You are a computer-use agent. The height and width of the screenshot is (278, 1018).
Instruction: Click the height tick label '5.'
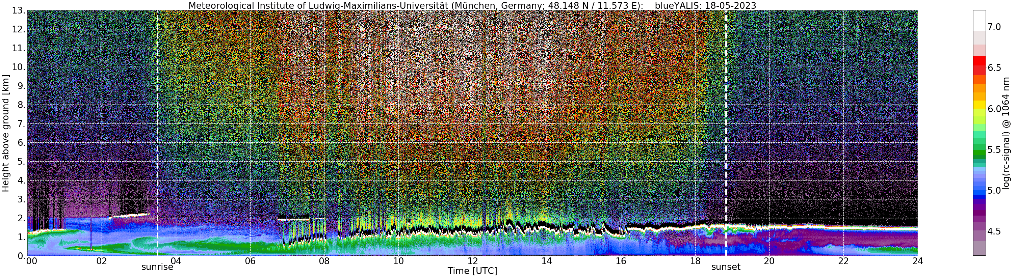(22, 162)
